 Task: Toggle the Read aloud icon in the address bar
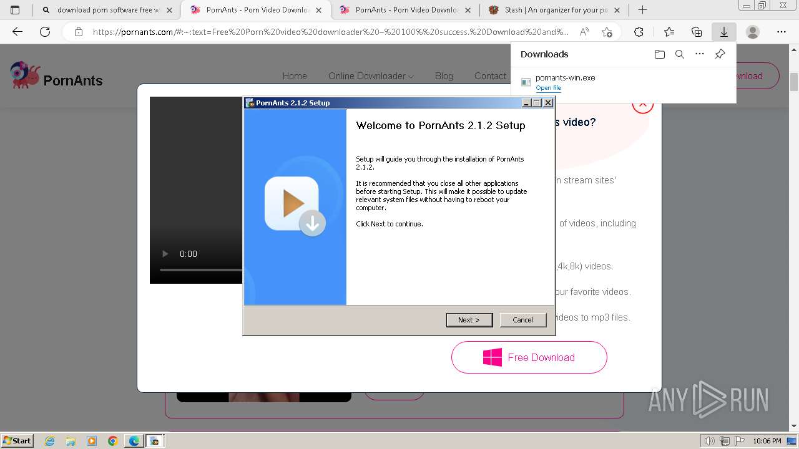(x=584, y=32)
